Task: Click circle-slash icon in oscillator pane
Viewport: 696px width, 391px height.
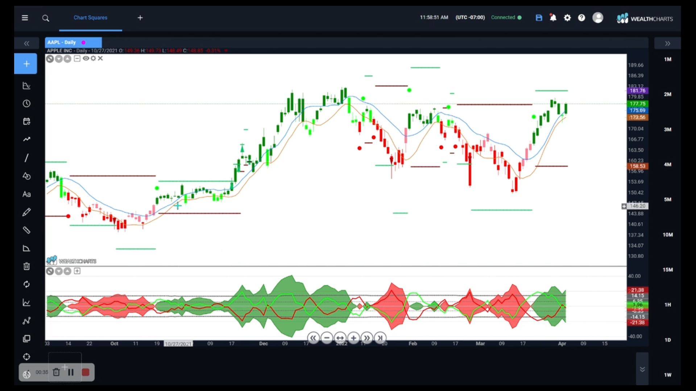Action: click(50, 271)
